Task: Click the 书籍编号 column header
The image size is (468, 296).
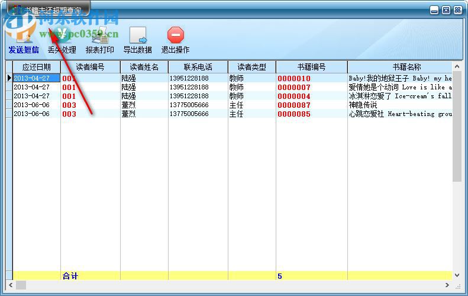Action: [x=312, y=67]
